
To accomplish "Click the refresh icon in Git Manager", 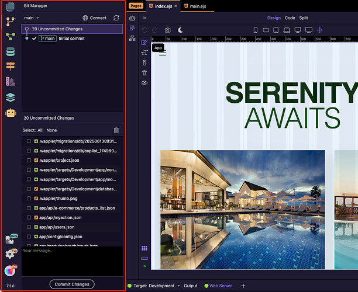I will tap(116, 18).
